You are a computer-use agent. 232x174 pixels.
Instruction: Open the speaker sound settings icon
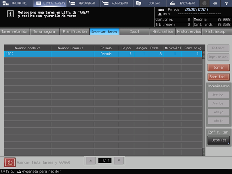215,3
